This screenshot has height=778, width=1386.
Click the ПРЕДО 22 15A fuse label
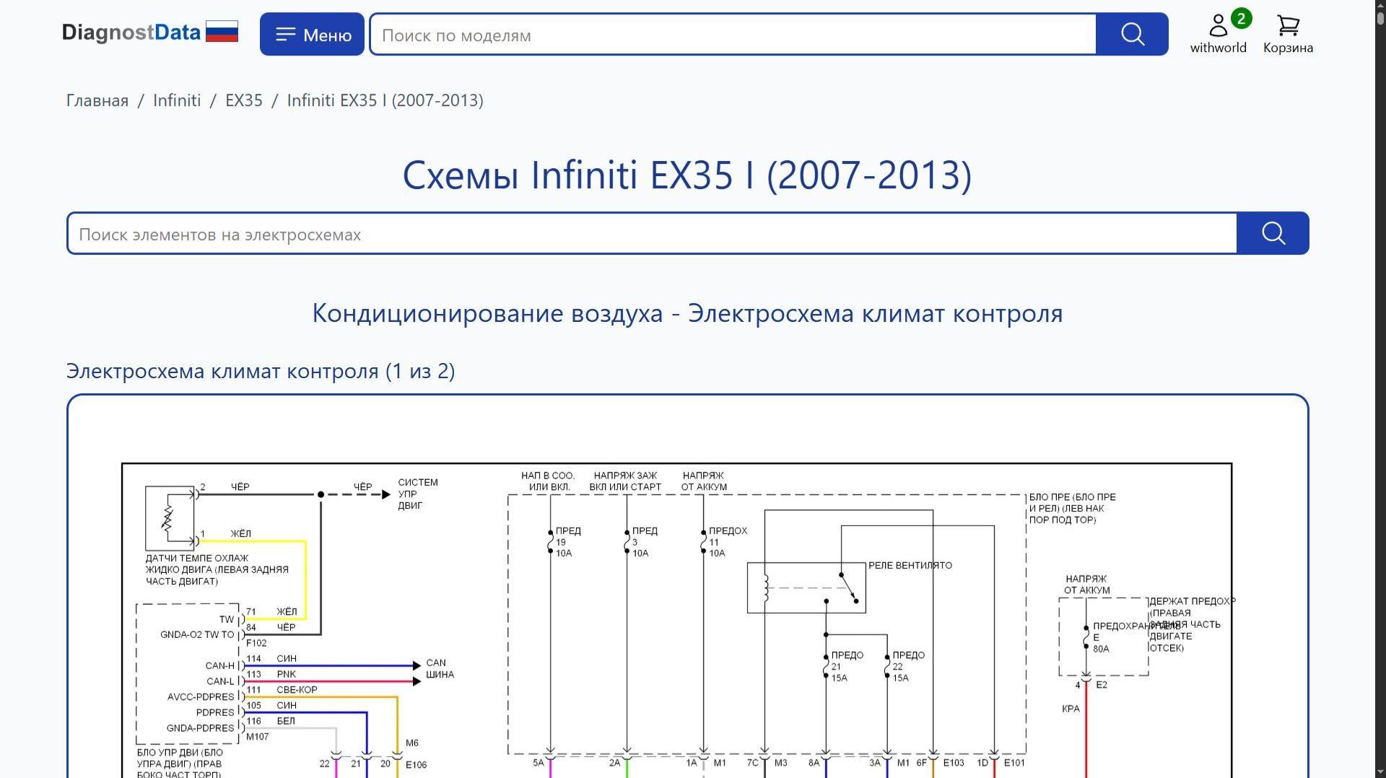click(x=908, y=667)
